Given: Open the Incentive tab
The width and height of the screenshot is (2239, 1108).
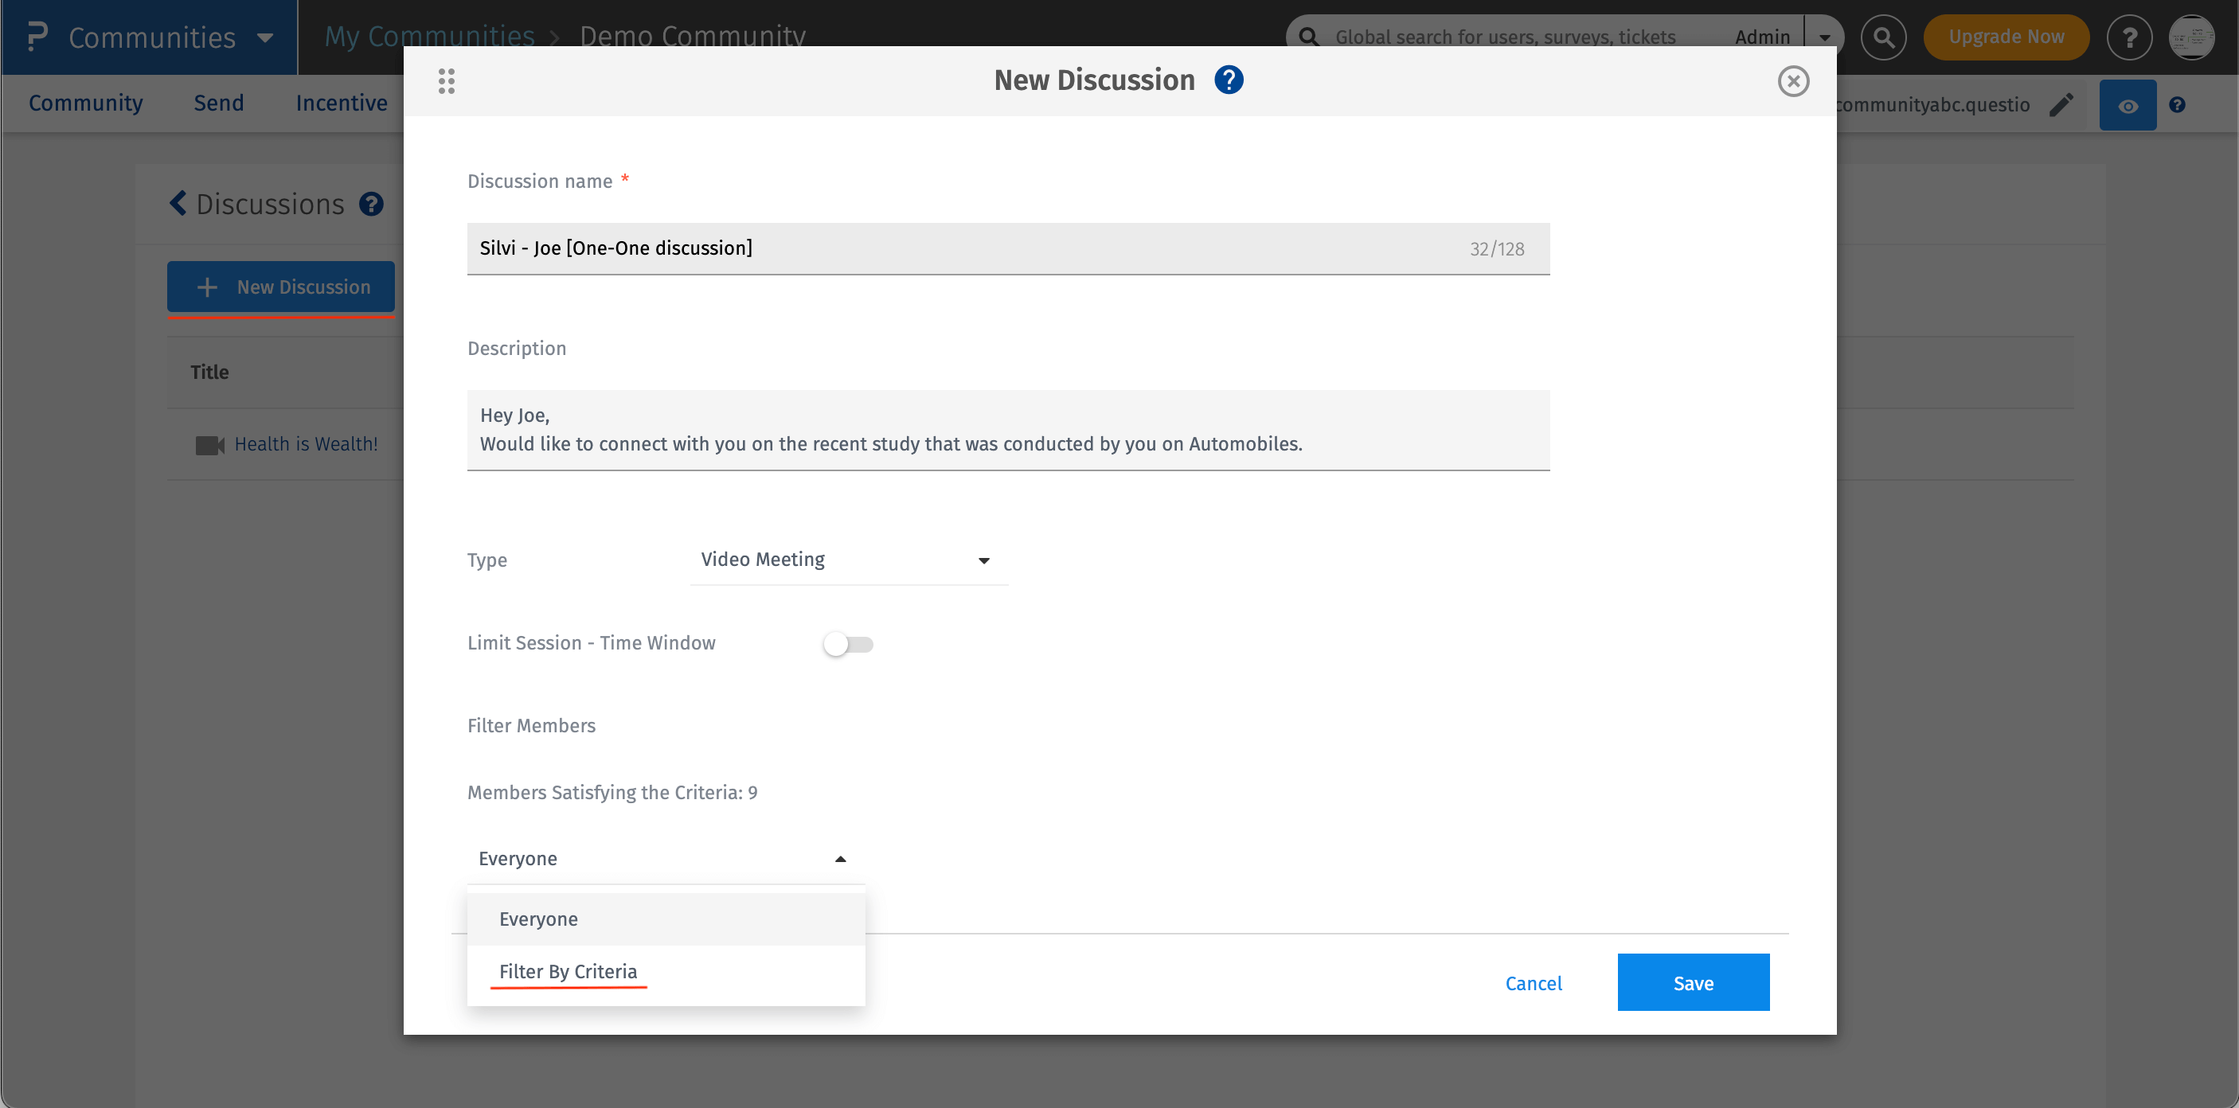Looking at the screenshot, I should 341,103.
